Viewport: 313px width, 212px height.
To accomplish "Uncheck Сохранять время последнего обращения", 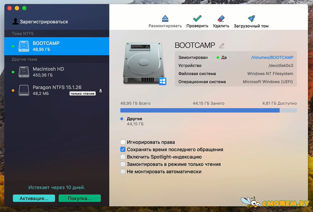I will (123, 149).
